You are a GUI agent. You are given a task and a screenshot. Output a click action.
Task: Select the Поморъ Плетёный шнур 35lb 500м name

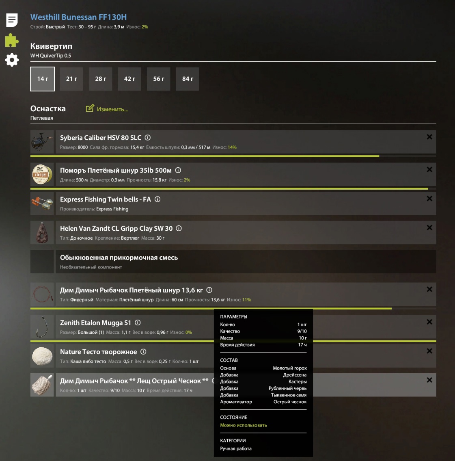point(116,170)
